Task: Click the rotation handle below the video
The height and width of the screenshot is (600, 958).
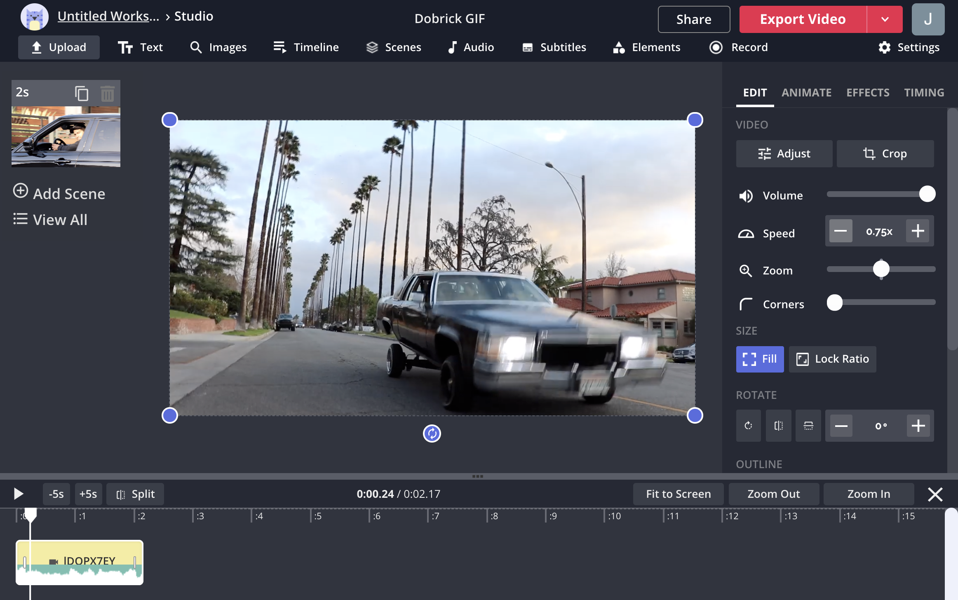Action: pos(432,433)
